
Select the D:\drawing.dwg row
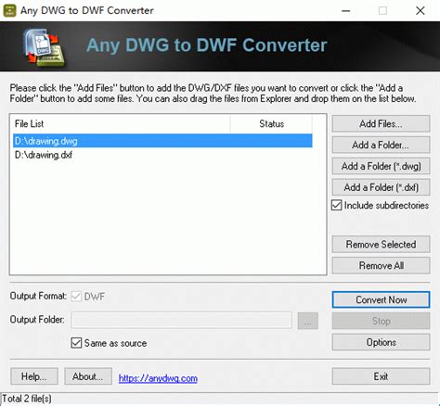[162, 141]
